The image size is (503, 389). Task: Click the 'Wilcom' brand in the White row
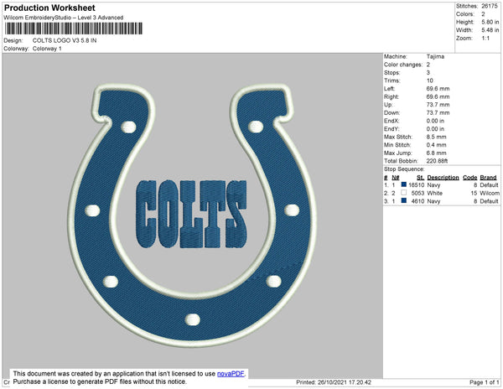click(x=490, y=193)
